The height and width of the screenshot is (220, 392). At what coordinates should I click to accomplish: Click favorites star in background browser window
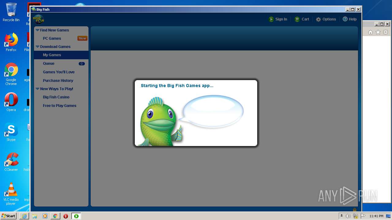(x=378, y=32)
